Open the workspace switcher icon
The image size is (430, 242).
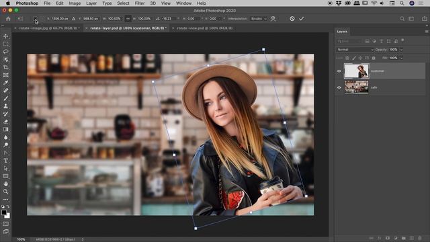click(411, 19)
